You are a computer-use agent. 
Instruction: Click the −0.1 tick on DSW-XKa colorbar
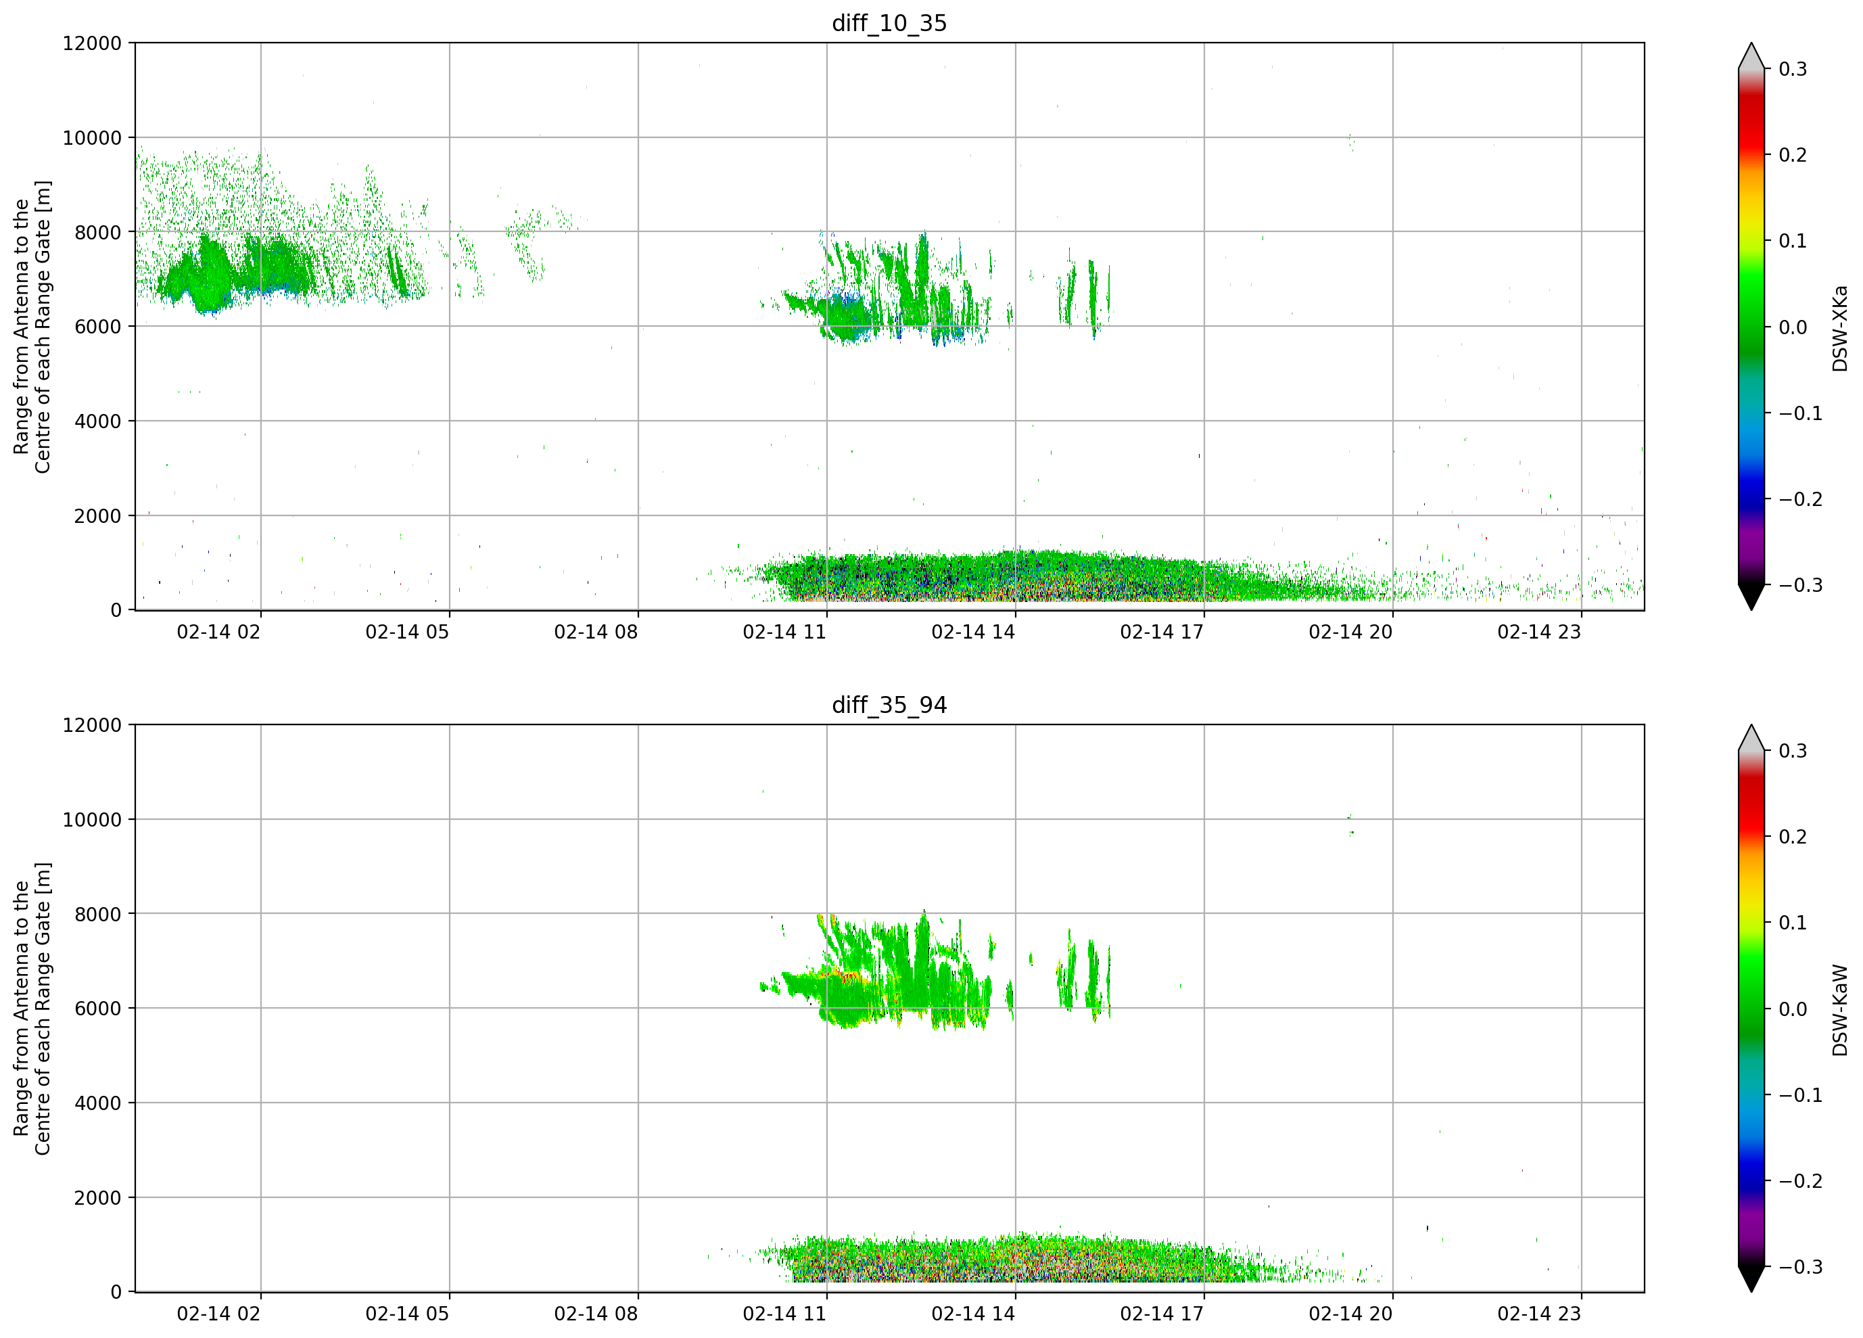coord(1801,413)
